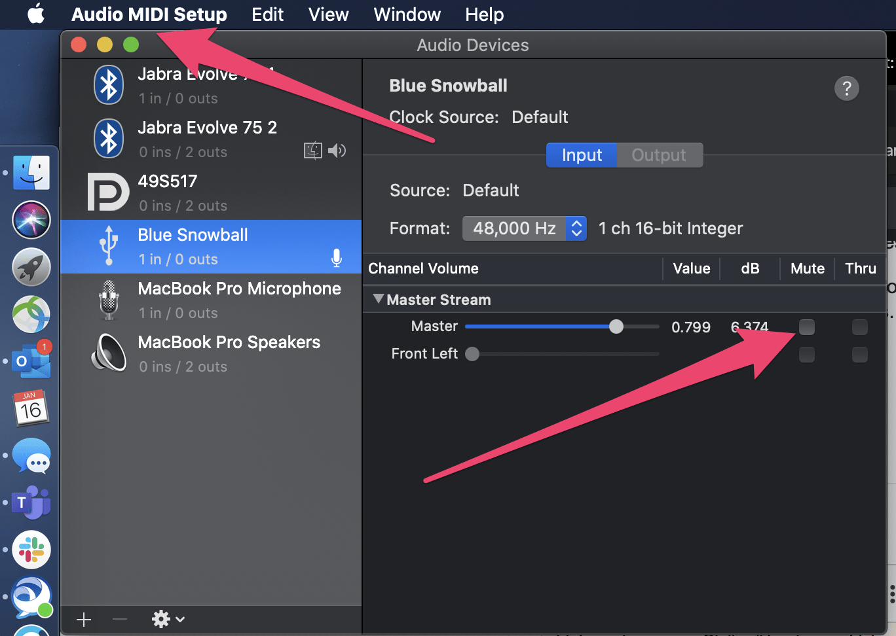Collapse the Master Stream disclosure triangle
896x636 pixels.
[378, 298]
